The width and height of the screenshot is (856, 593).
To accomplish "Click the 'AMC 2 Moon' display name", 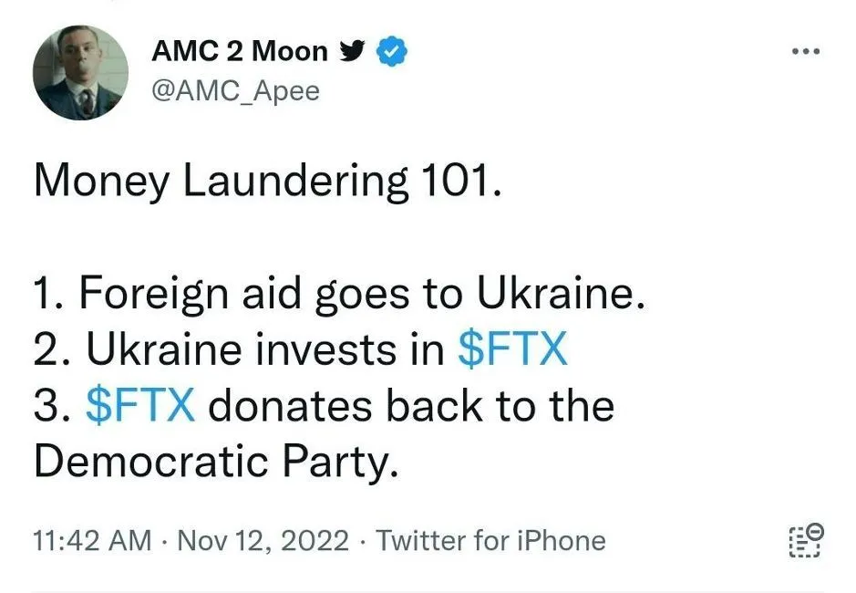I will pos(239,50).
